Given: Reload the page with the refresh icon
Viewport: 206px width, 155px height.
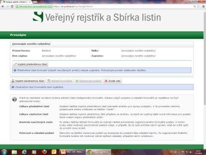Looking at the screenshot, I should point(12,6).
